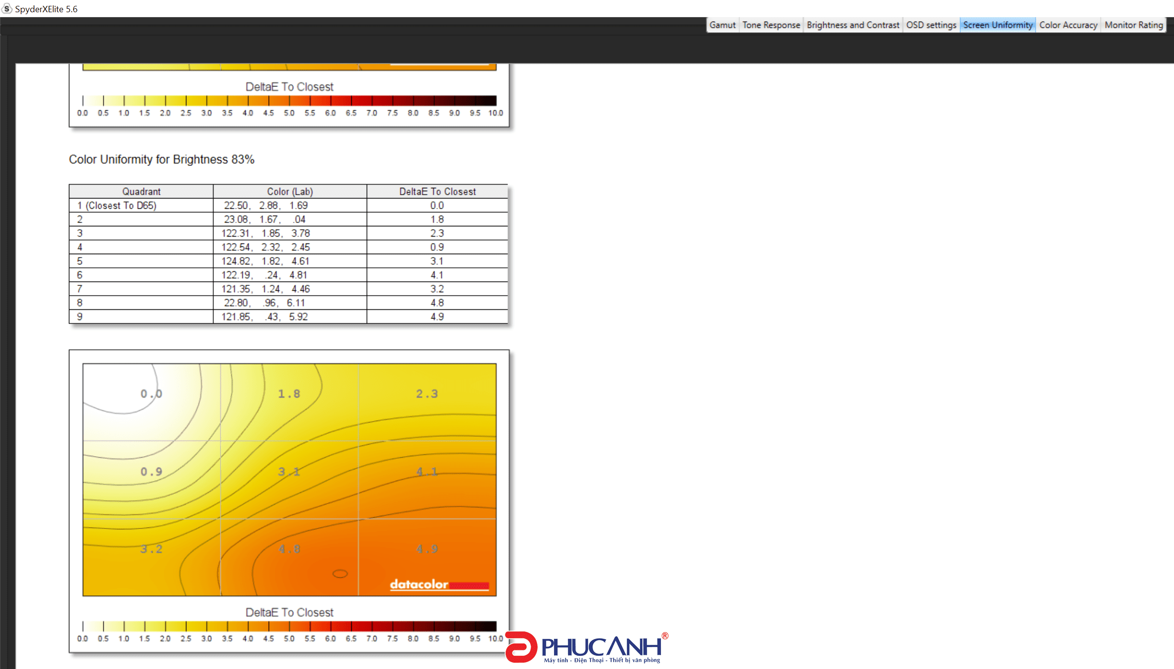Image resolution: width=1174 pixels, height=669 pixels.
Task: Open Brightness and Contrast panel
Action: [853, 24]
